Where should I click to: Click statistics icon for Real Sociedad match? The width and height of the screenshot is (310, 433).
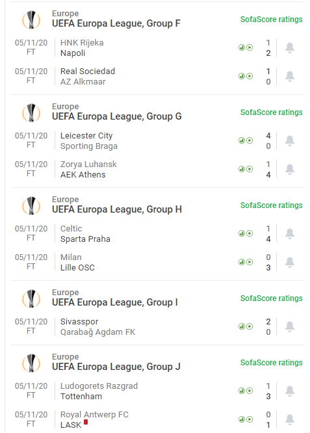click(x=242, y=76)
